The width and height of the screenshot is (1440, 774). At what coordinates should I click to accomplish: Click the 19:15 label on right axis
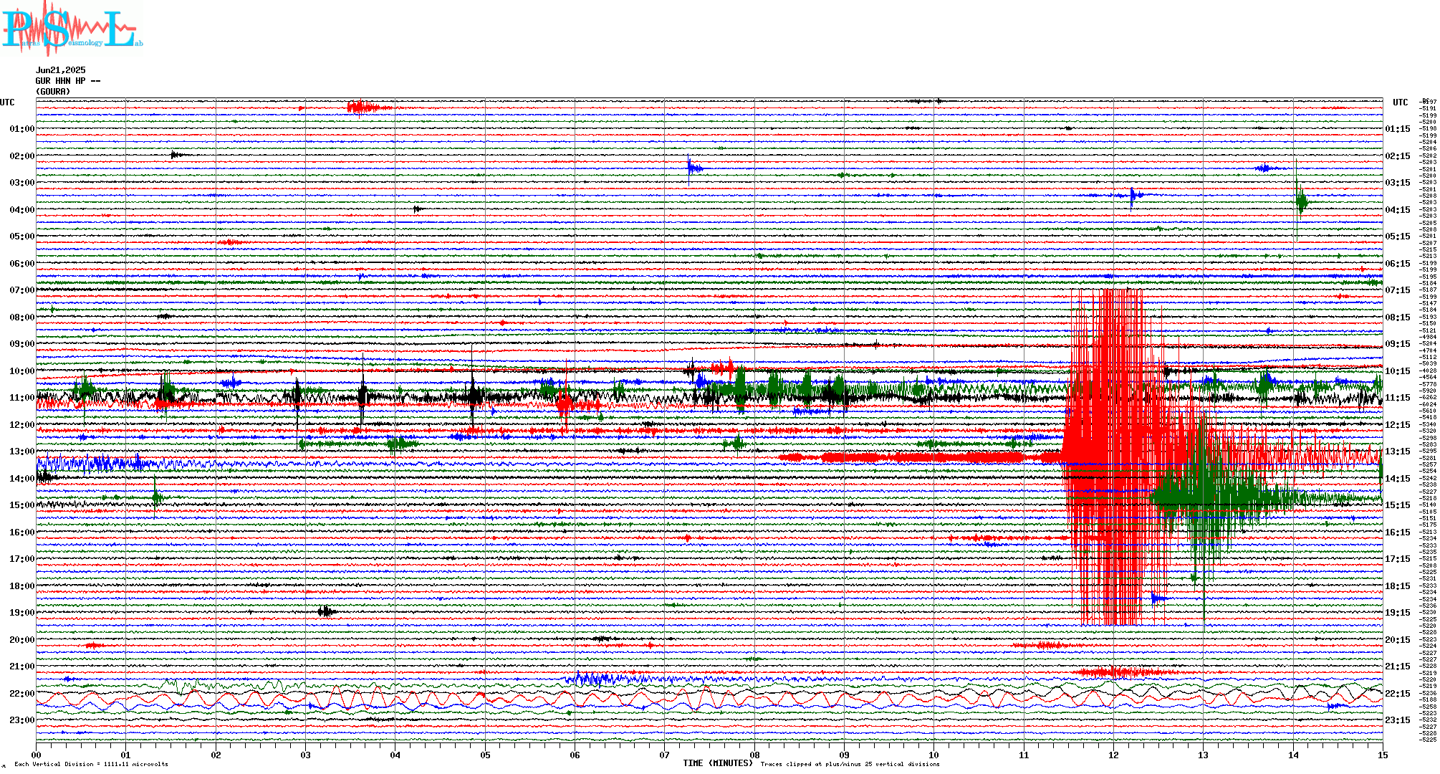pos(1398,613)
